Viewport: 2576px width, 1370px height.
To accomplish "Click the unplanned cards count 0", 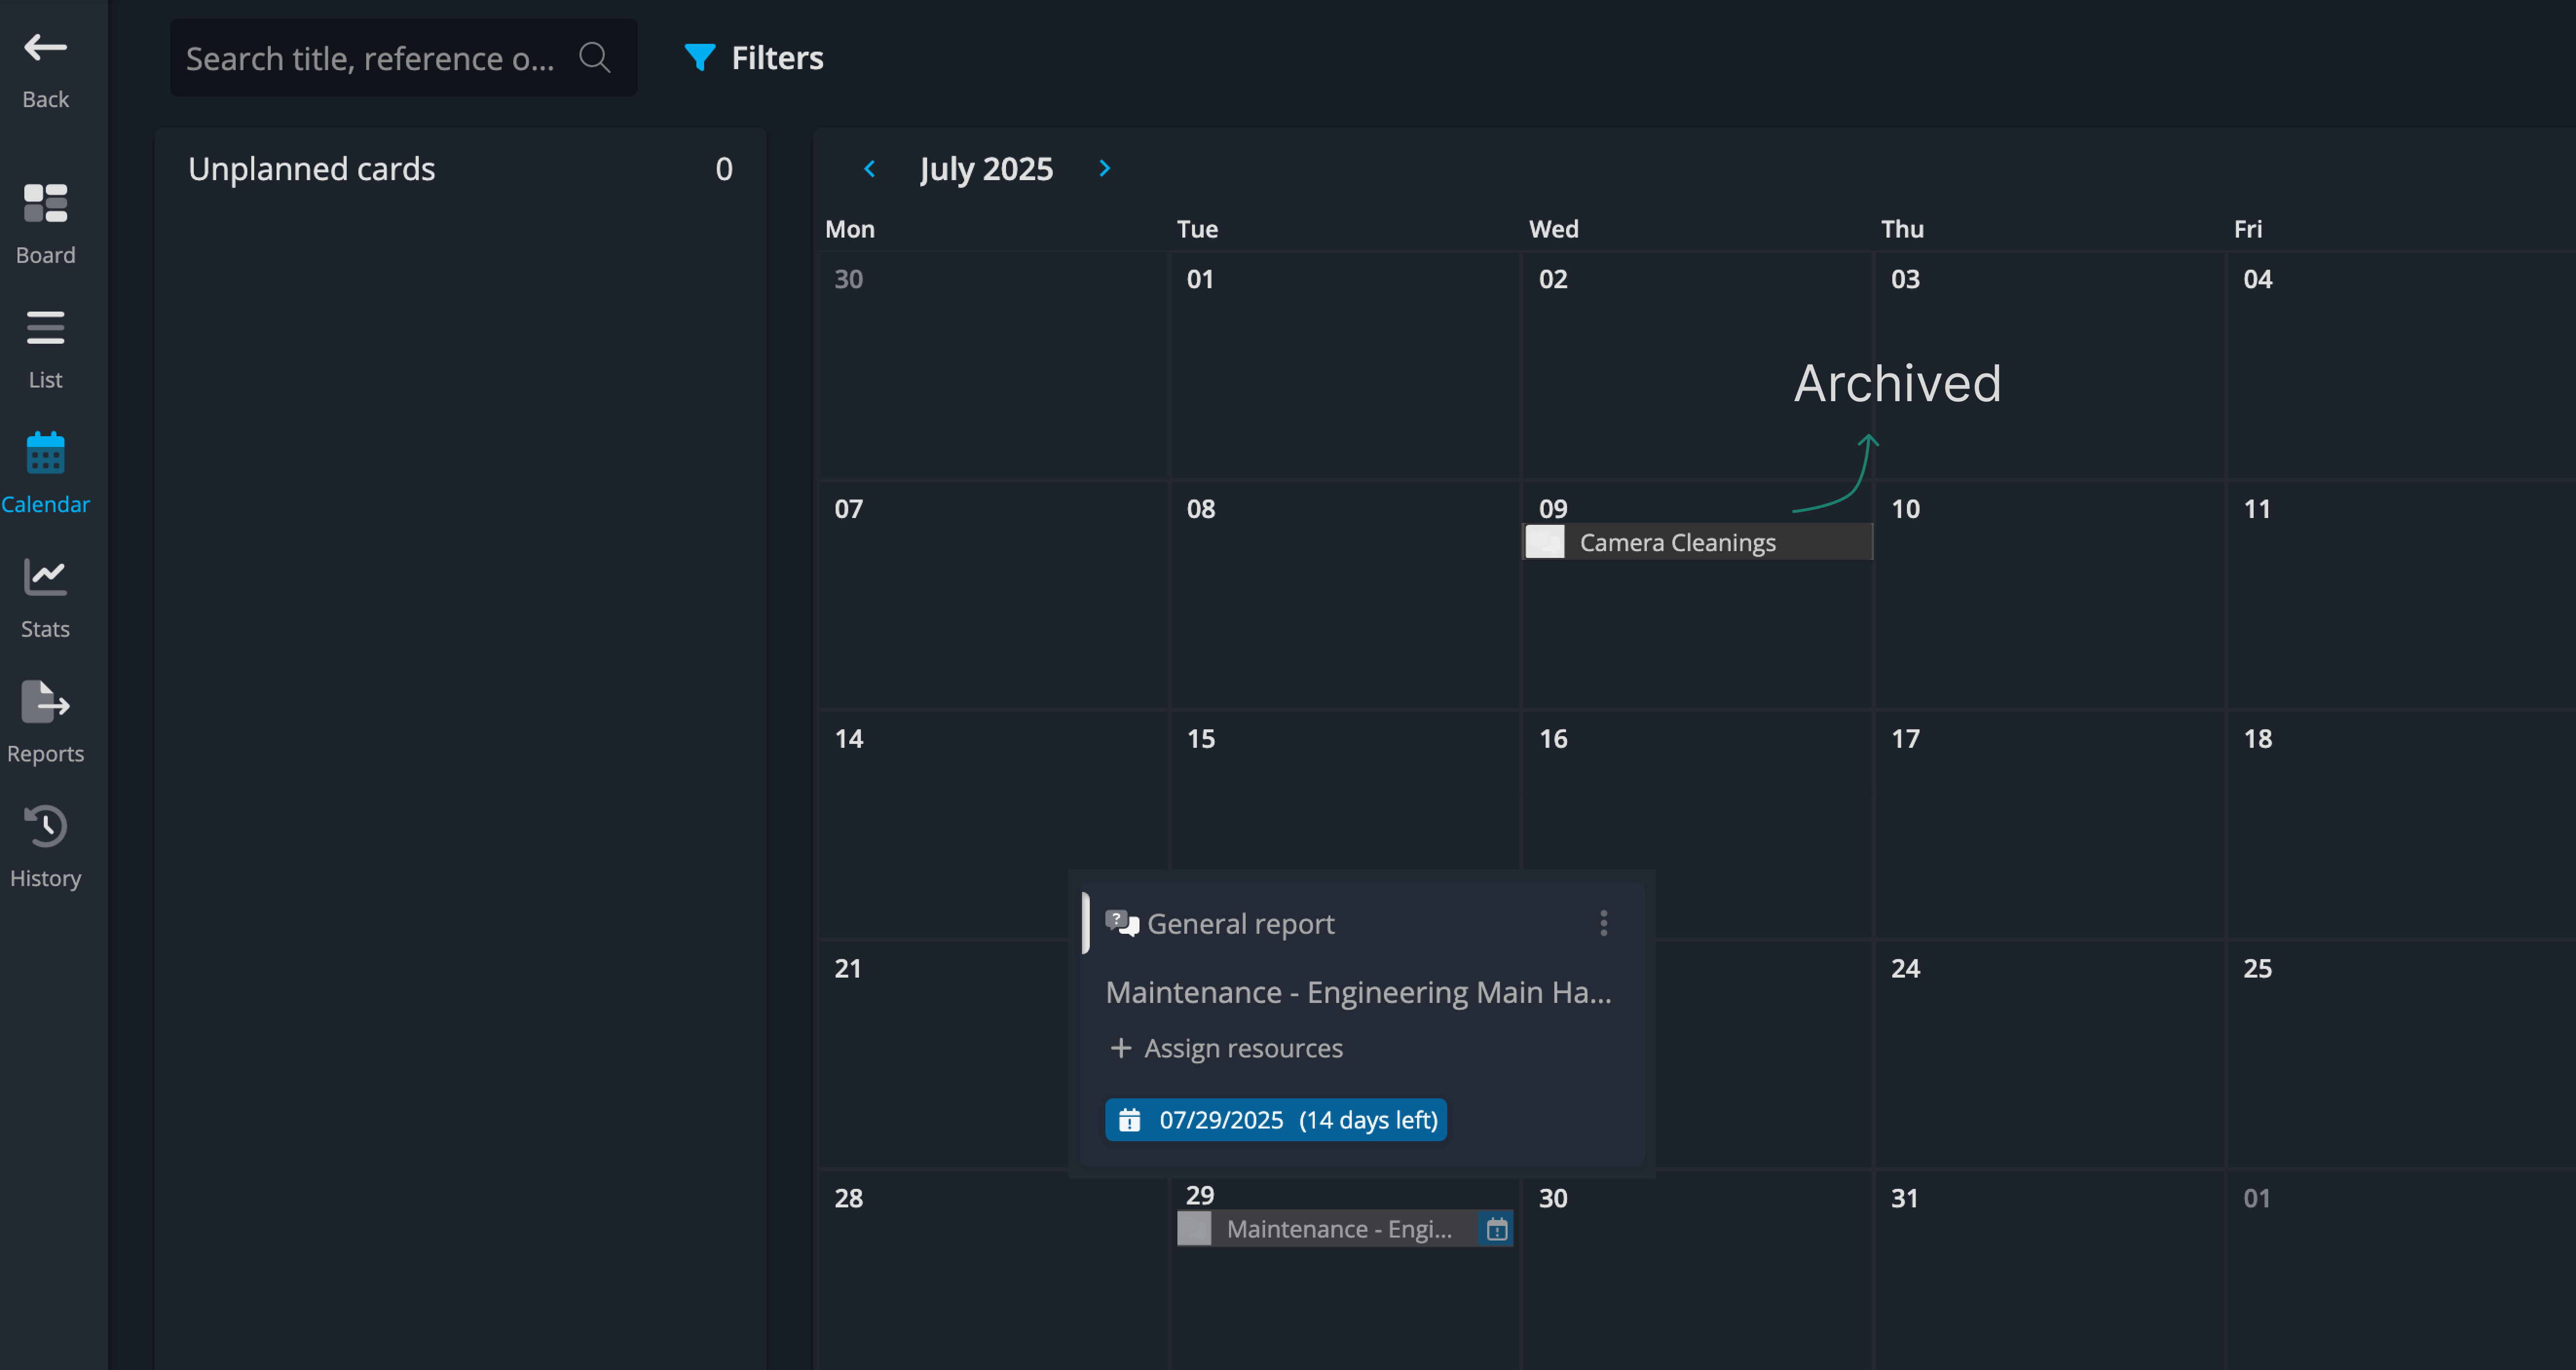I will point(724,169).
